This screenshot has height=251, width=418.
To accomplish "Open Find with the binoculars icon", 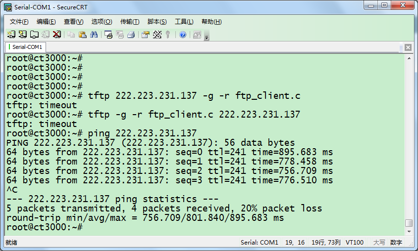I will [94, 35].
